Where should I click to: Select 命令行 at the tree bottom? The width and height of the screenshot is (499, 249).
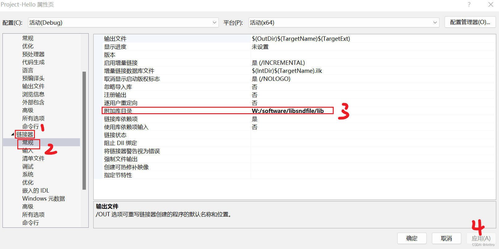pyautogui.click(x=31, y=223)
